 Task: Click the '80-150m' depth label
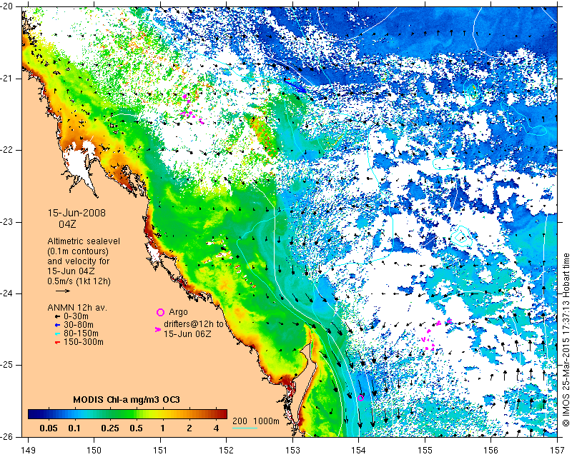pyautogui.click(x=81, y=333)
